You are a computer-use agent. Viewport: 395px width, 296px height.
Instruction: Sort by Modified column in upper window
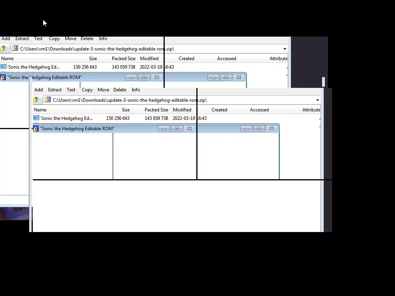[x=157, y=59]
